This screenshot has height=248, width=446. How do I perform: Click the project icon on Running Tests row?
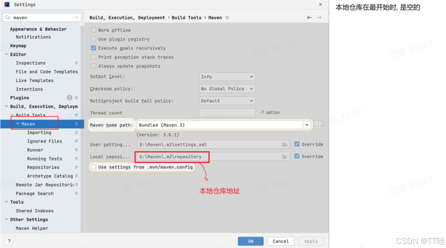(76, 159)
